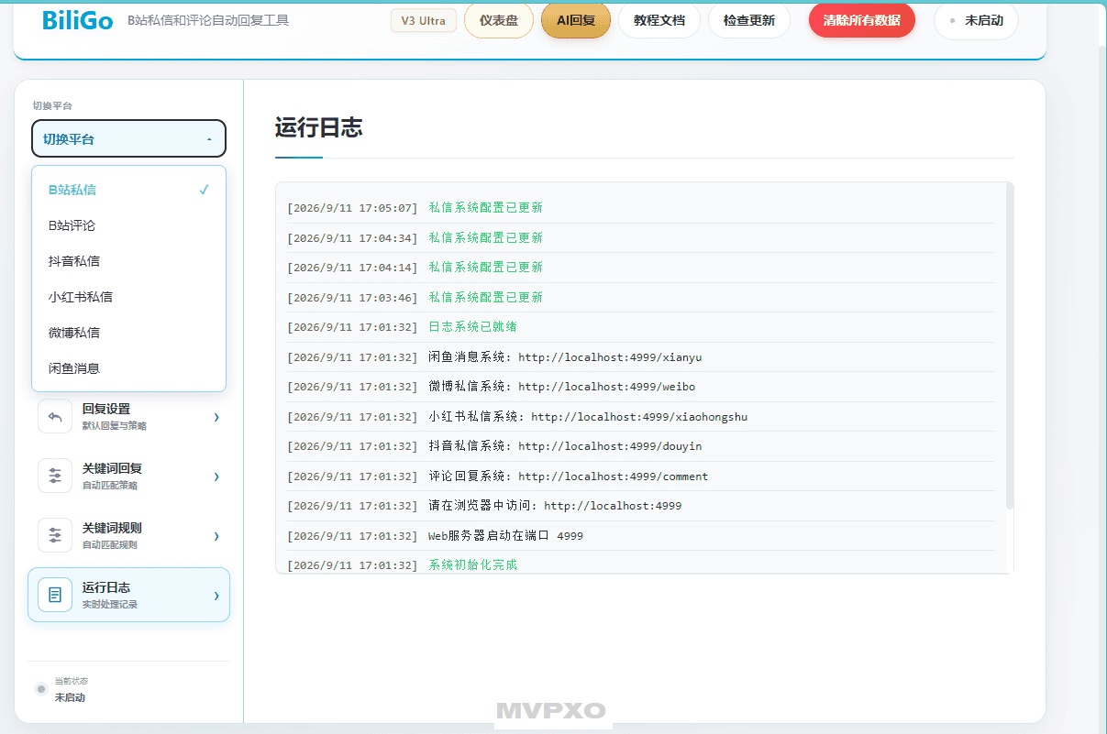Click the localhost:4999/douyin log line
This screenshot has width=1107, height=734.
[640, 446]
